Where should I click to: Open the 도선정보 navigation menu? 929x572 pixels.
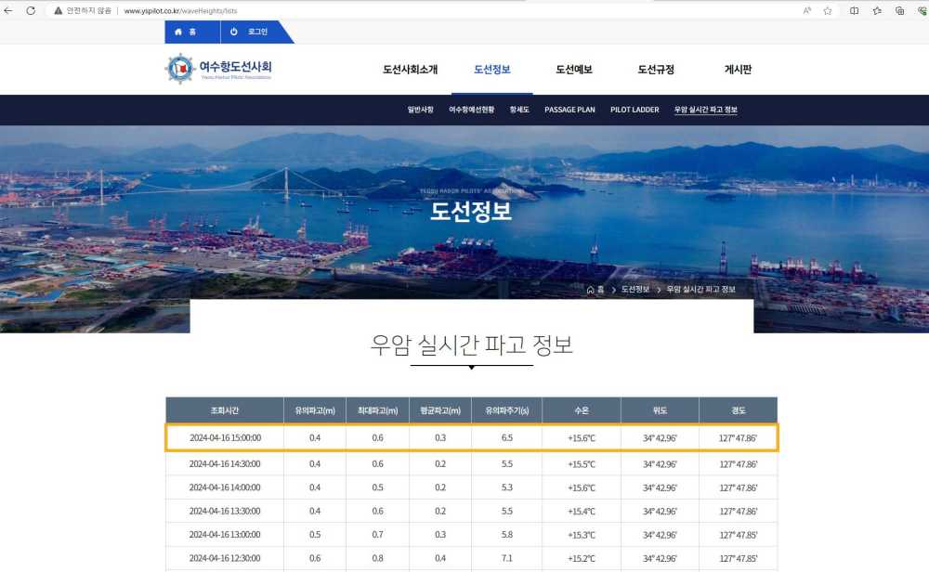coord(491,68)
